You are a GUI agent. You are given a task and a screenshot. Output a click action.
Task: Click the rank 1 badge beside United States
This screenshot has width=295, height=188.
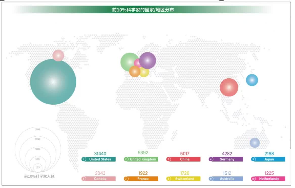(x=83, y=159)
